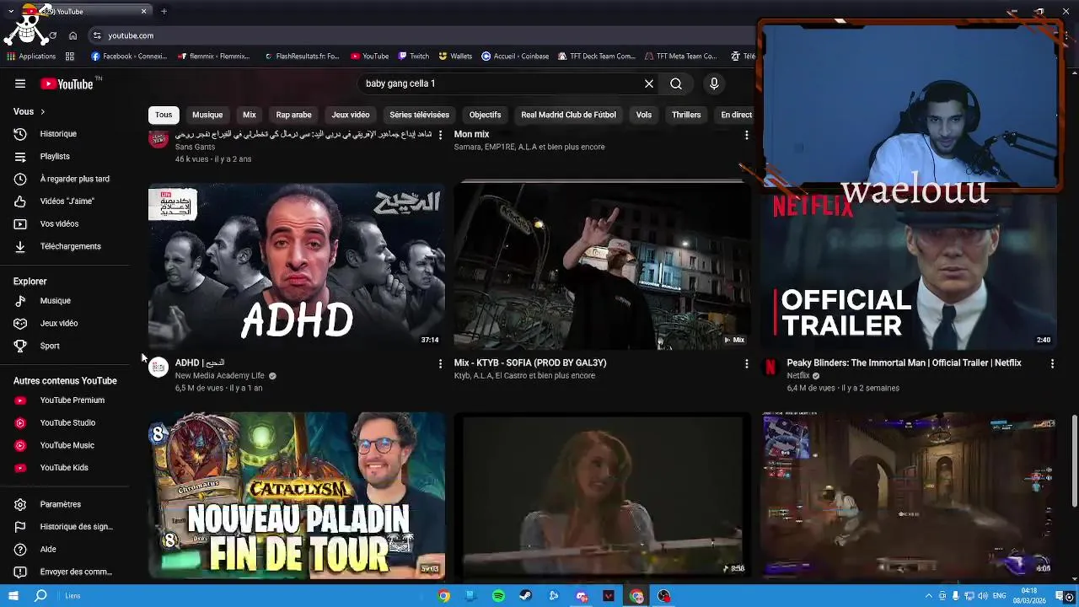Open more options for ADHD video
Screen dimensions: 1079x607
440,363
